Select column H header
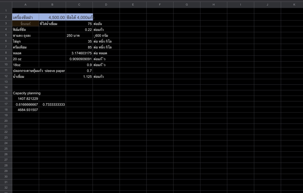 click(214, 5)
